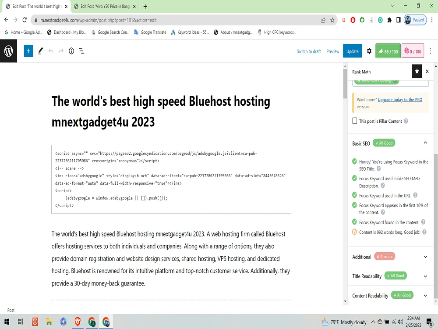Open help for Focus Keyword in URL
This screenshot has height=329, width=438.
[x=415, y=195]
